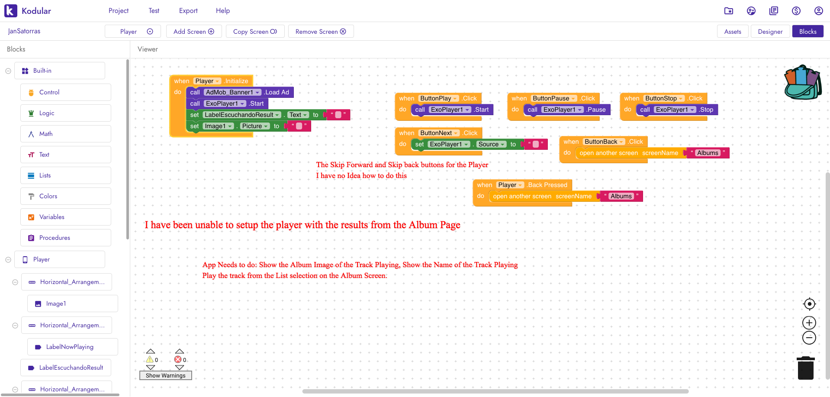The width and height of the screenshot is (830, 397).
Task: Center the workspace with the target icon
Action: (x=809, y=304)
